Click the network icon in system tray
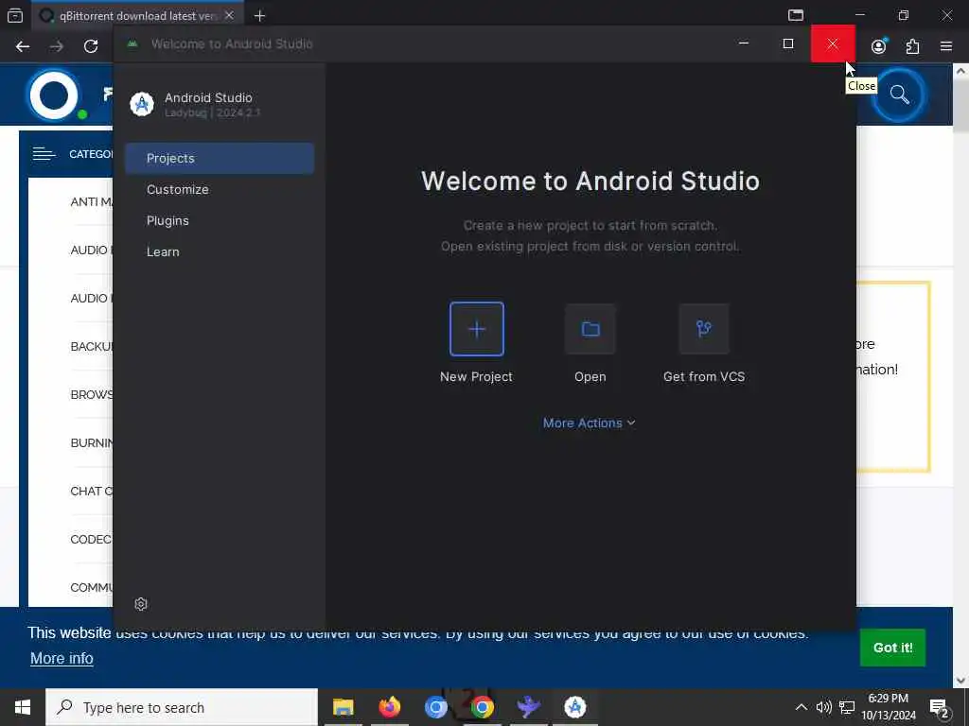This screenshot has width=969, height=726. [x=847, y=707]
